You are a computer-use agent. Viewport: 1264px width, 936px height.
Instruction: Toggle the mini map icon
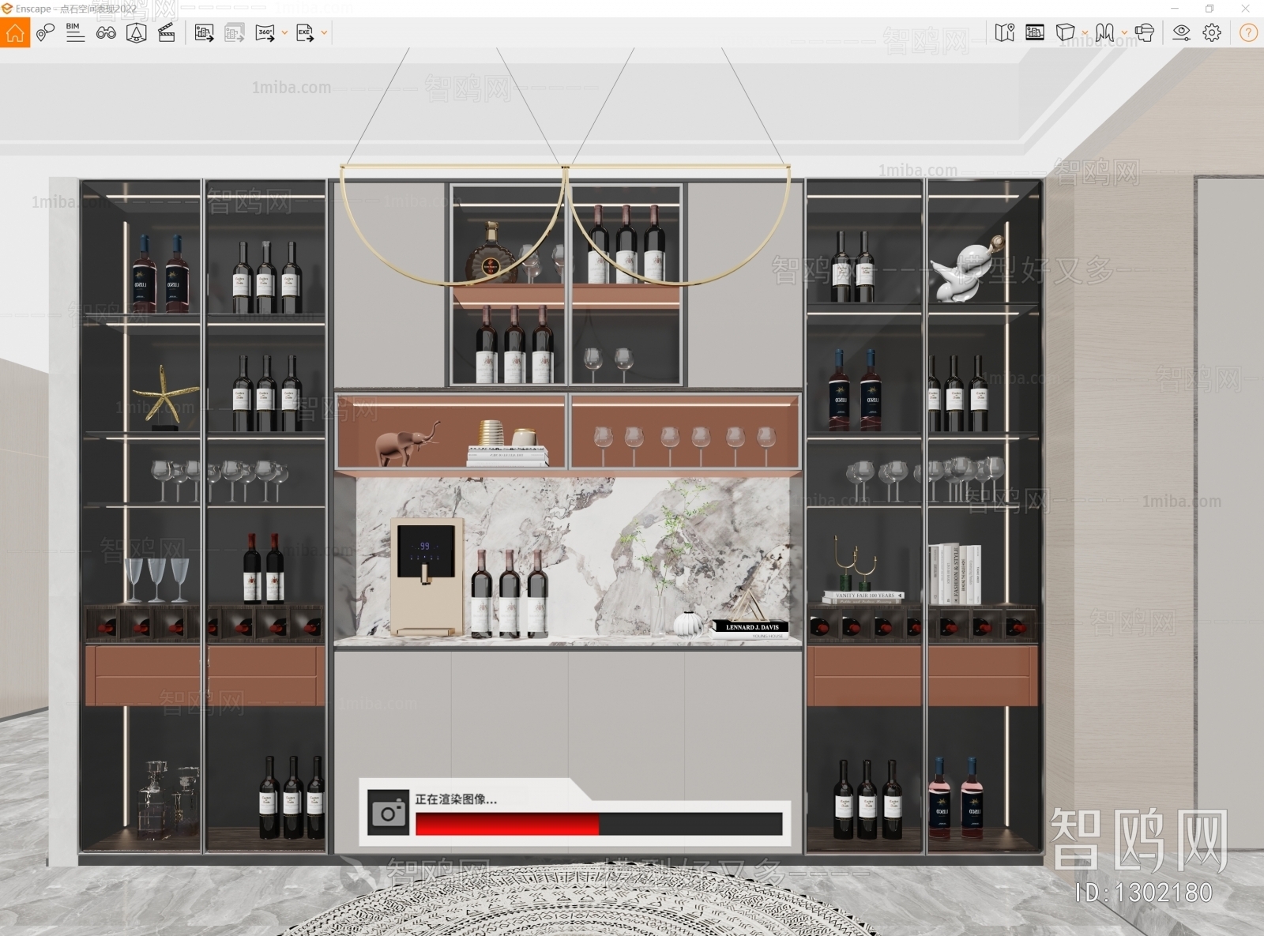tap(1005, 32)
